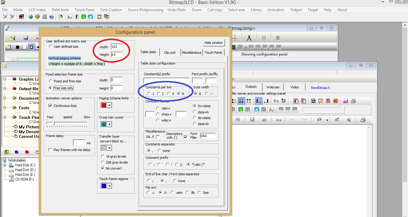This screenshot has height=217, width=408.
Task: Select the smiley face toolbar icon
Action: pyautogui.click(x=37, y=16)
